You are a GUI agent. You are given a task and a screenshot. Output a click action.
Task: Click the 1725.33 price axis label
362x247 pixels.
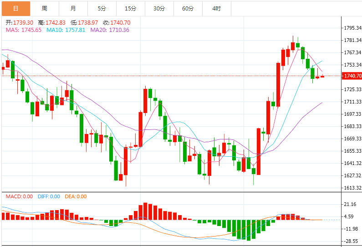[x=352, y=89]
